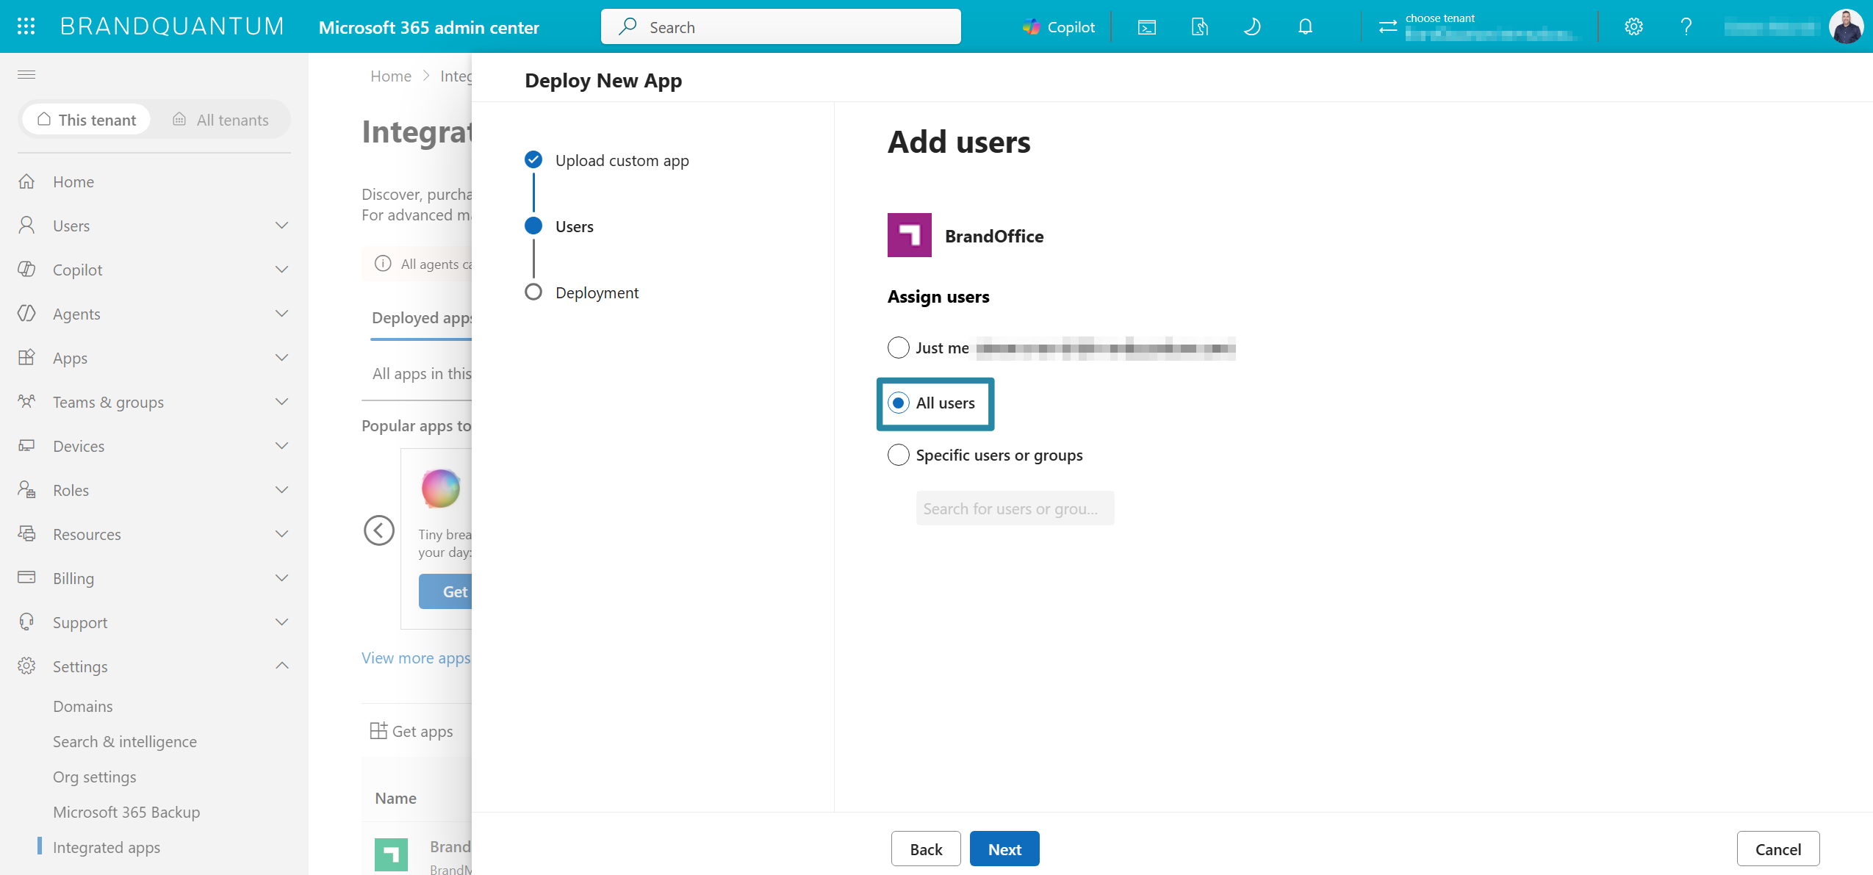
Task: Click previous arrow in popular apps carousel
Action: click(x=379, y=530)
